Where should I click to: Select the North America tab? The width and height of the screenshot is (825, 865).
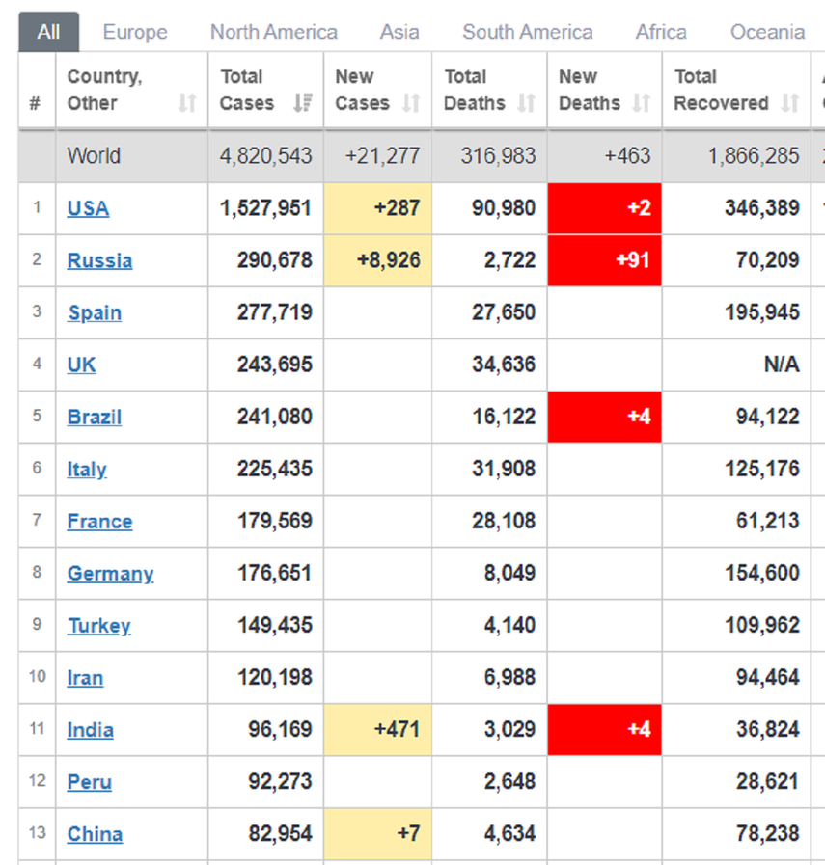[x=274, y=32]
